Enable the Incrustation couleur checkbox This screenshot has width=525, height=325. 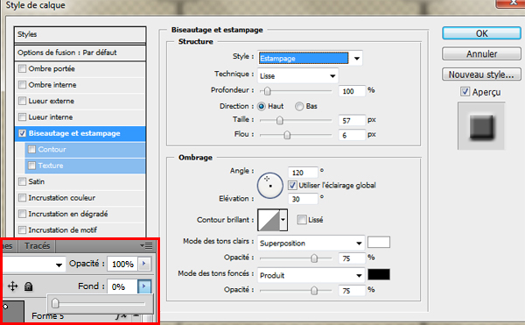[x=23, y=198]
